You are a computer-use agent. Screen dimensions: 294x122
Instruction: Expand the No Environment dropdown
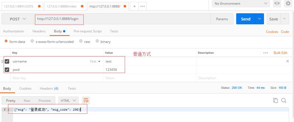click(x=241, y=4)
